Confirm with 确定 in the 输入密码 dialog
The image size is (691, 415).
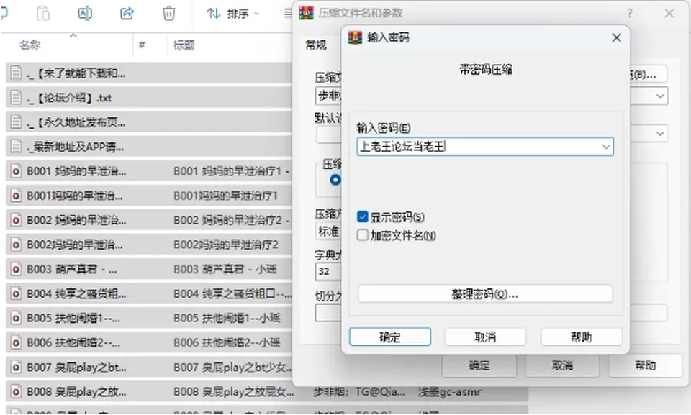390,337
